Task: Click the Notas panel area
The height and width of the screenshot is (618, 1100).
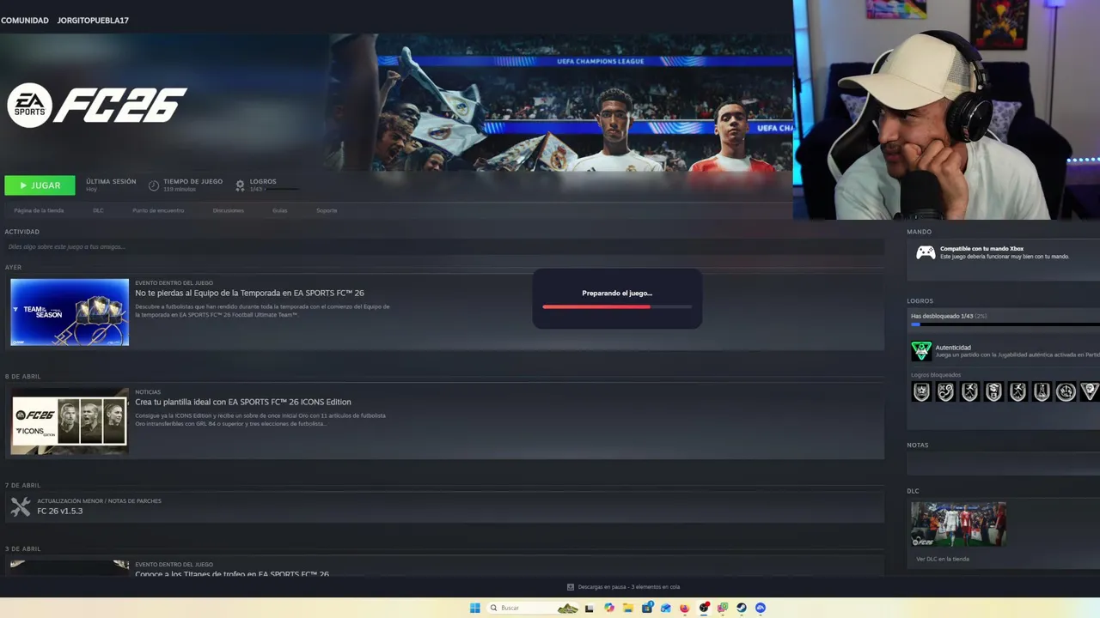Action: pos(1003,463)
